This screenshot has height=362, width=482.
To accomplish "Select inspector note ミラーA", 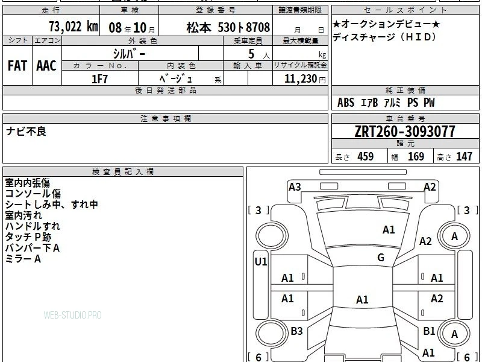I will click(x=23, y=259).
